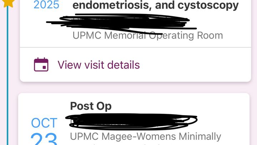Tap the calendar icon beside View visit details
The width and height of the screenshot is (257, 145).
(41, 64)
